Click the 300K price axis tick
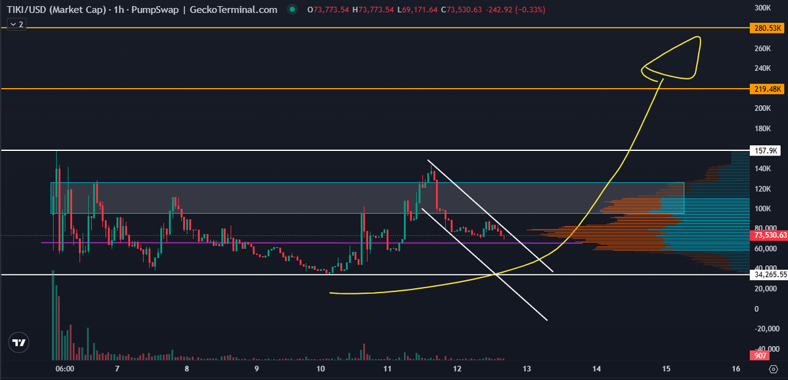The image size is (788, 380). (762, 8)
